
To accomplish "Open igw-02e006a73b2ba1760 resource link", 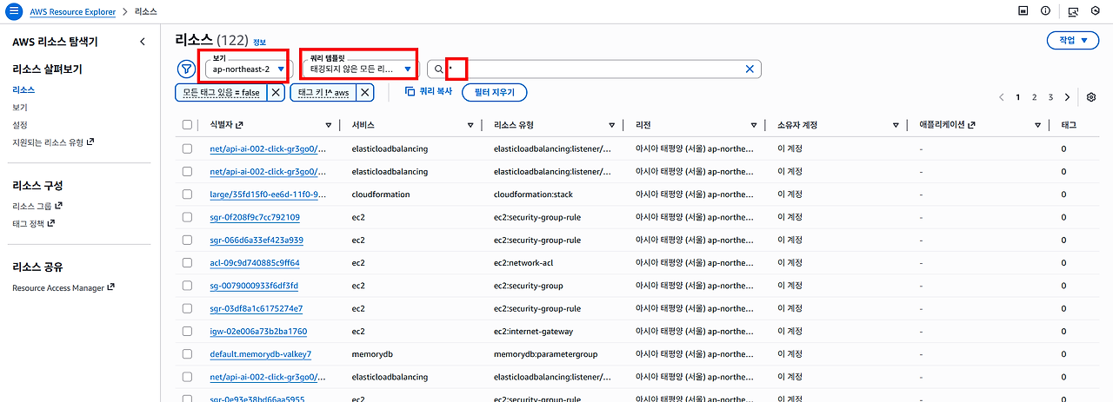I will 258,332.
